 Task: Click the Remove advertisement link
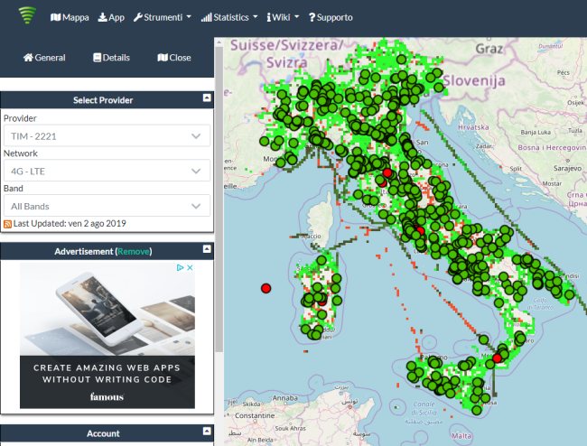[134, 251]
